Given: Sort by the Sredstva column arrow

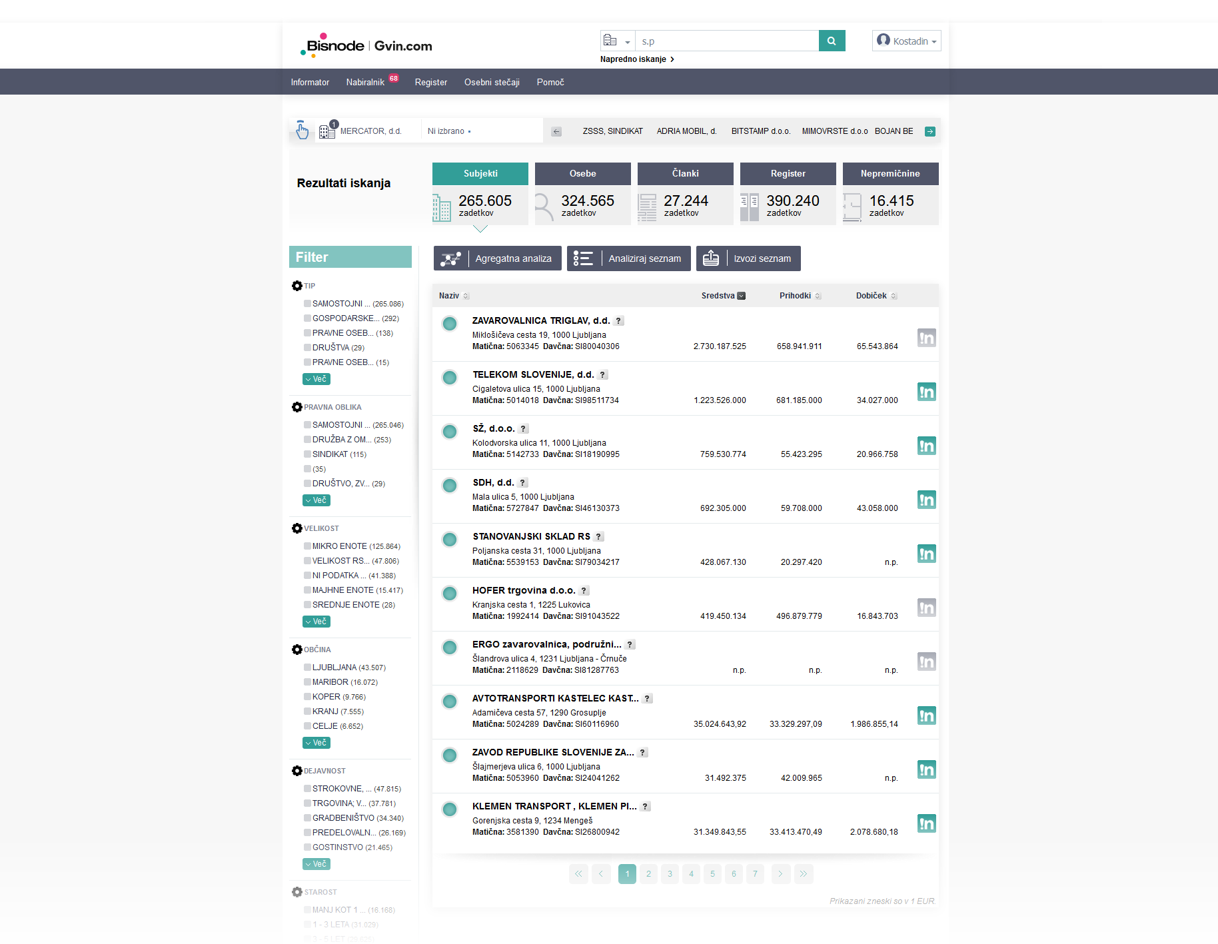Looking at the screenshot, I should pos(742,296).
